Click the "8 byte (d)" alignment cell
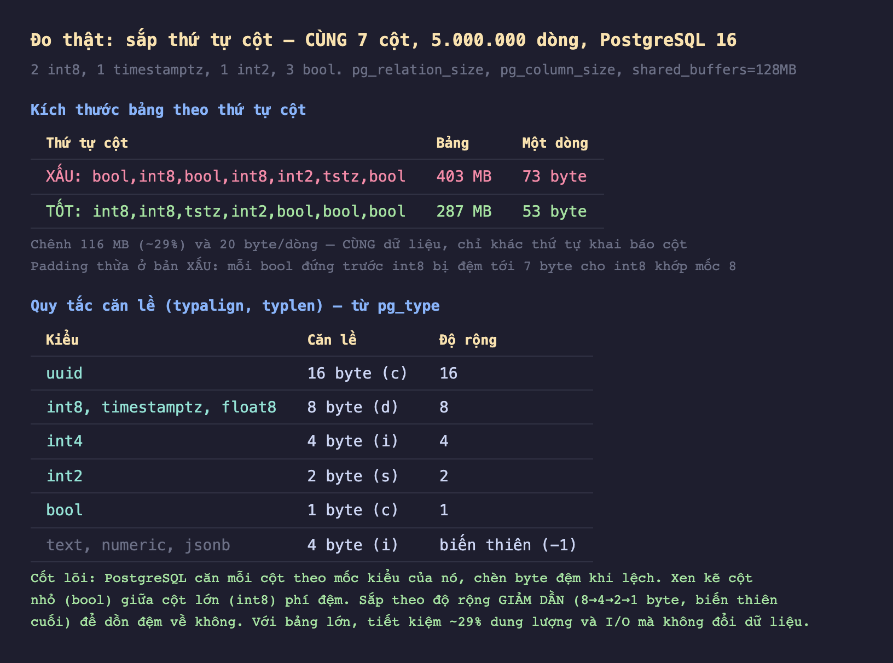The width and height of the screenshot is (893, 663). pyautogui.click(x=353, y=408)
